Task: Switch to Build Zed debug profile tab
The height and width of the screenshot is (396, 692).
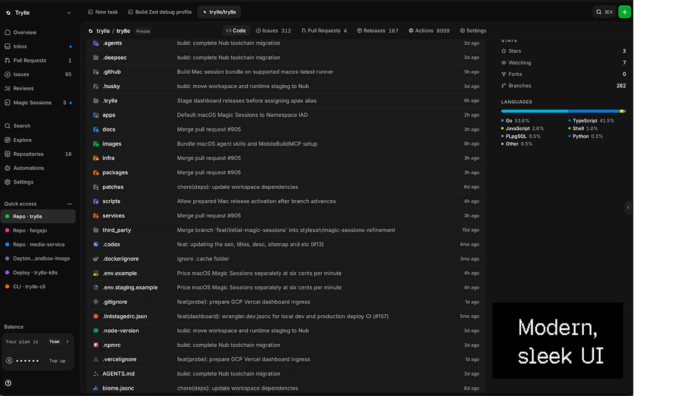Action: 160,12
